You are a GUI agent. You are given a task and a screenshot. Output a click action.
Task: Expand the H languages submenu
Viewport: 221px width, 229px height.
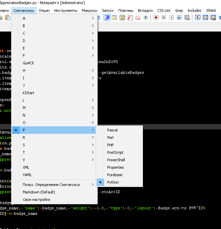coord(54,70)
